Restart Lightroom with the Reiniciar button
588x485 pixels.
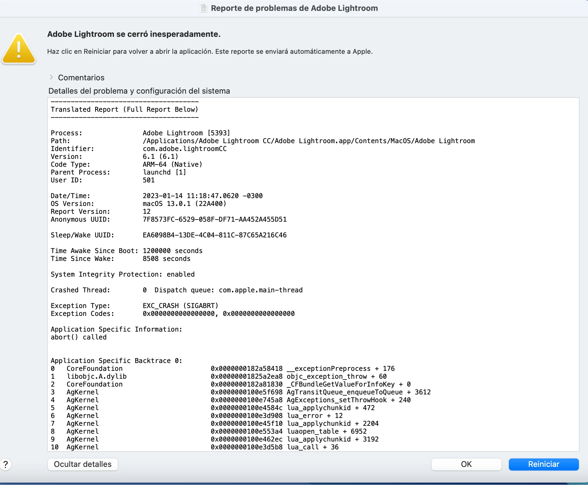pyautogui.click(x=543, y=464)
